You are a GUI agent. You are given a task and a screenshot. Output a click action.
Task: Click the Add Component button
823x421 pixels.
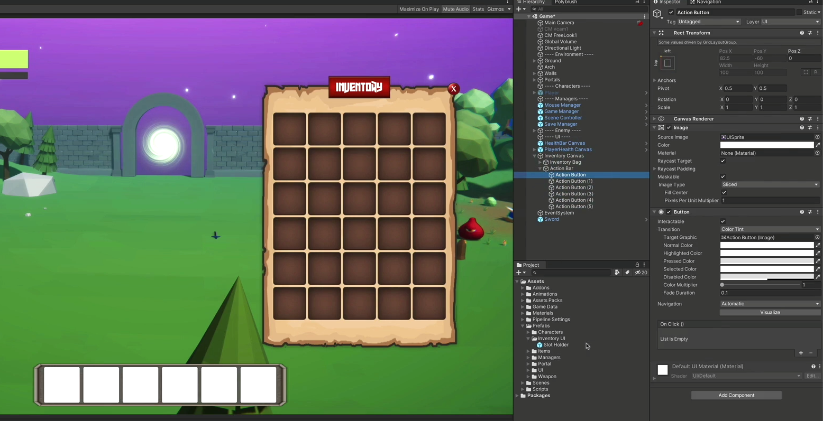[736, 395]
